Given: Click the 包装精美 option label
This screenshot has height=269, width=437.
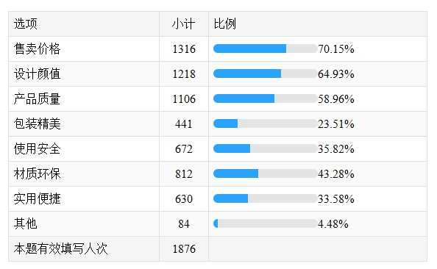Looking at the screenshot, I should pyautogui.click(x=37, y=124).
